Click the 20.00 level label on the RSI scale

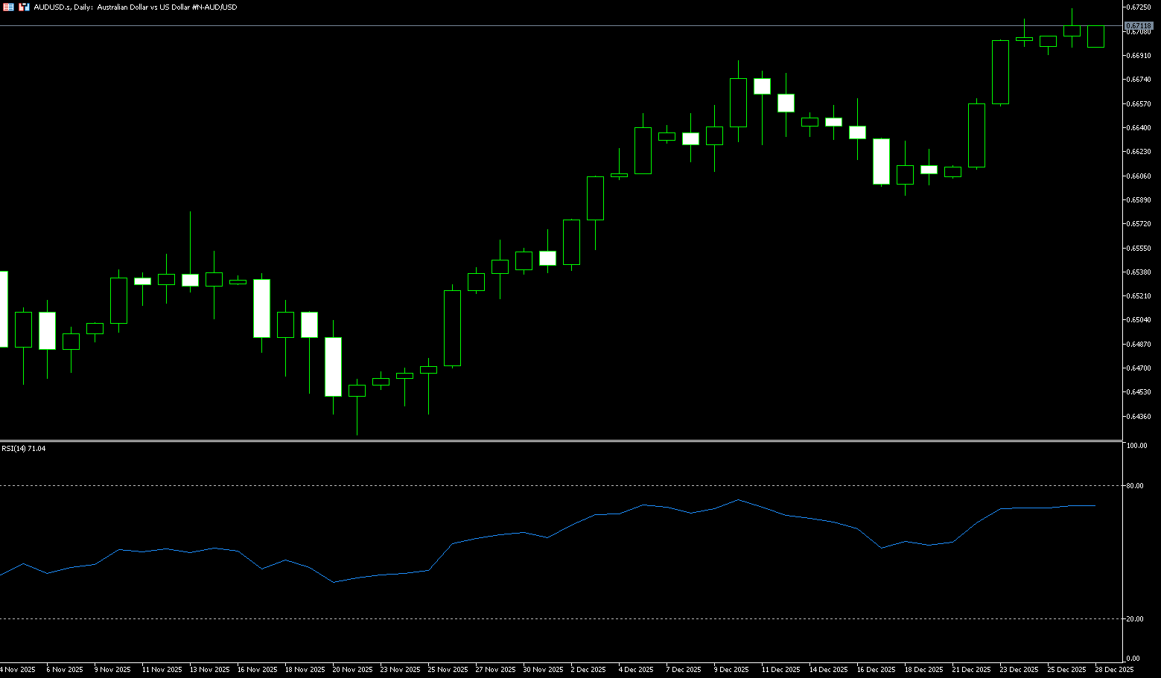point(1135,619)
